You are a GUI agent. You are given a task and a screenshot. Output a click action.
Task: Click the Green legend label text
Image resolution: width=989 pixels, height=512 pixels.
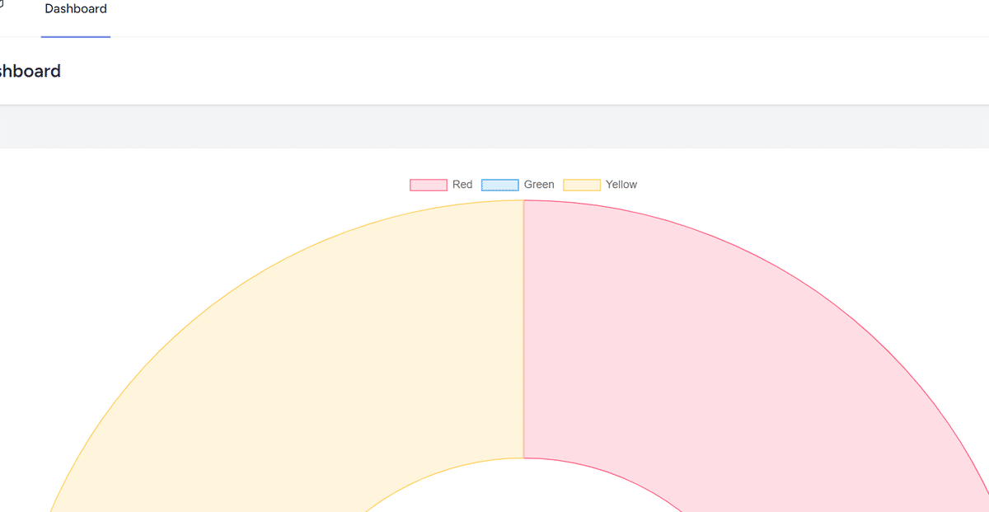tap(539, 185)
